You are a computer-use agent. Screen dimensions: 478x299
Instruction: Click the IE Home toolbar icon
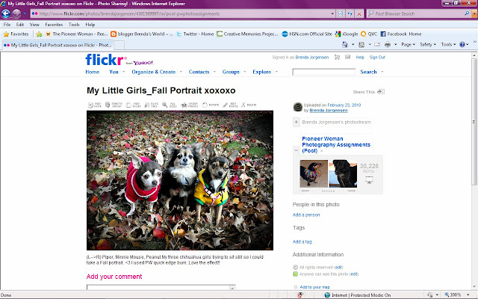point(345,45)
